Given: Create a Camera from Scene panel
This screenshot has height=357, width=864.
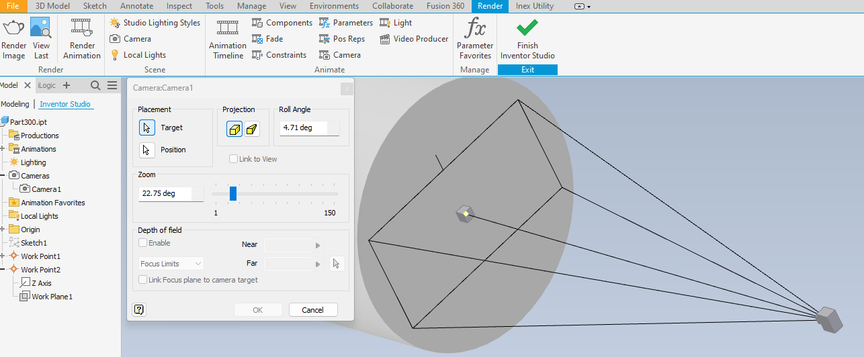Looking at the screenshot, I should pos(130,39).
